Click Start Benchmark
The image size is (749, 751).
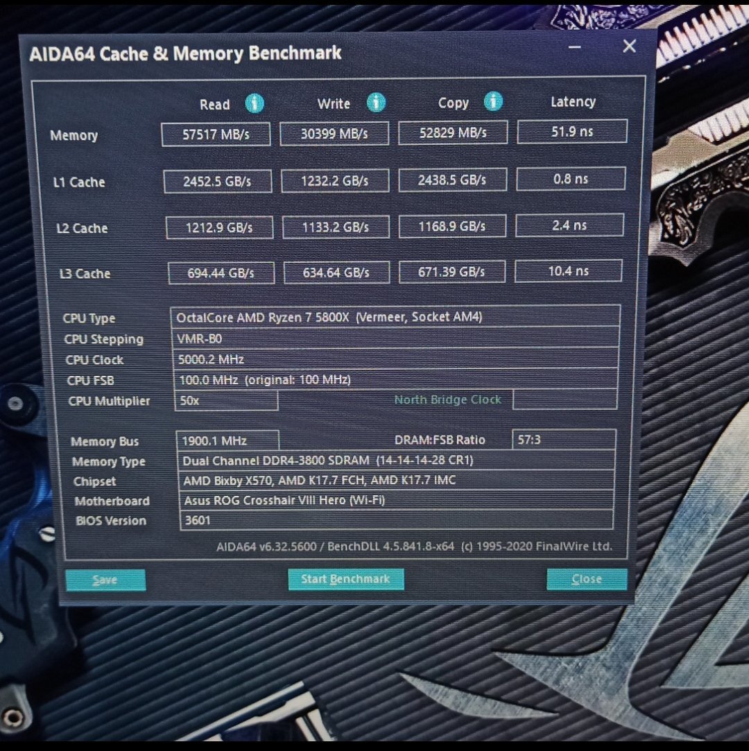pyautogui.click(x=346, y=579)
